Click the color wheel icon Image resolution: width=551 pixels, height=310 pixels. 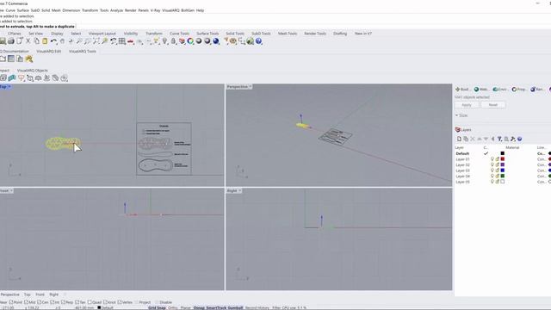[x=190, y=41]
